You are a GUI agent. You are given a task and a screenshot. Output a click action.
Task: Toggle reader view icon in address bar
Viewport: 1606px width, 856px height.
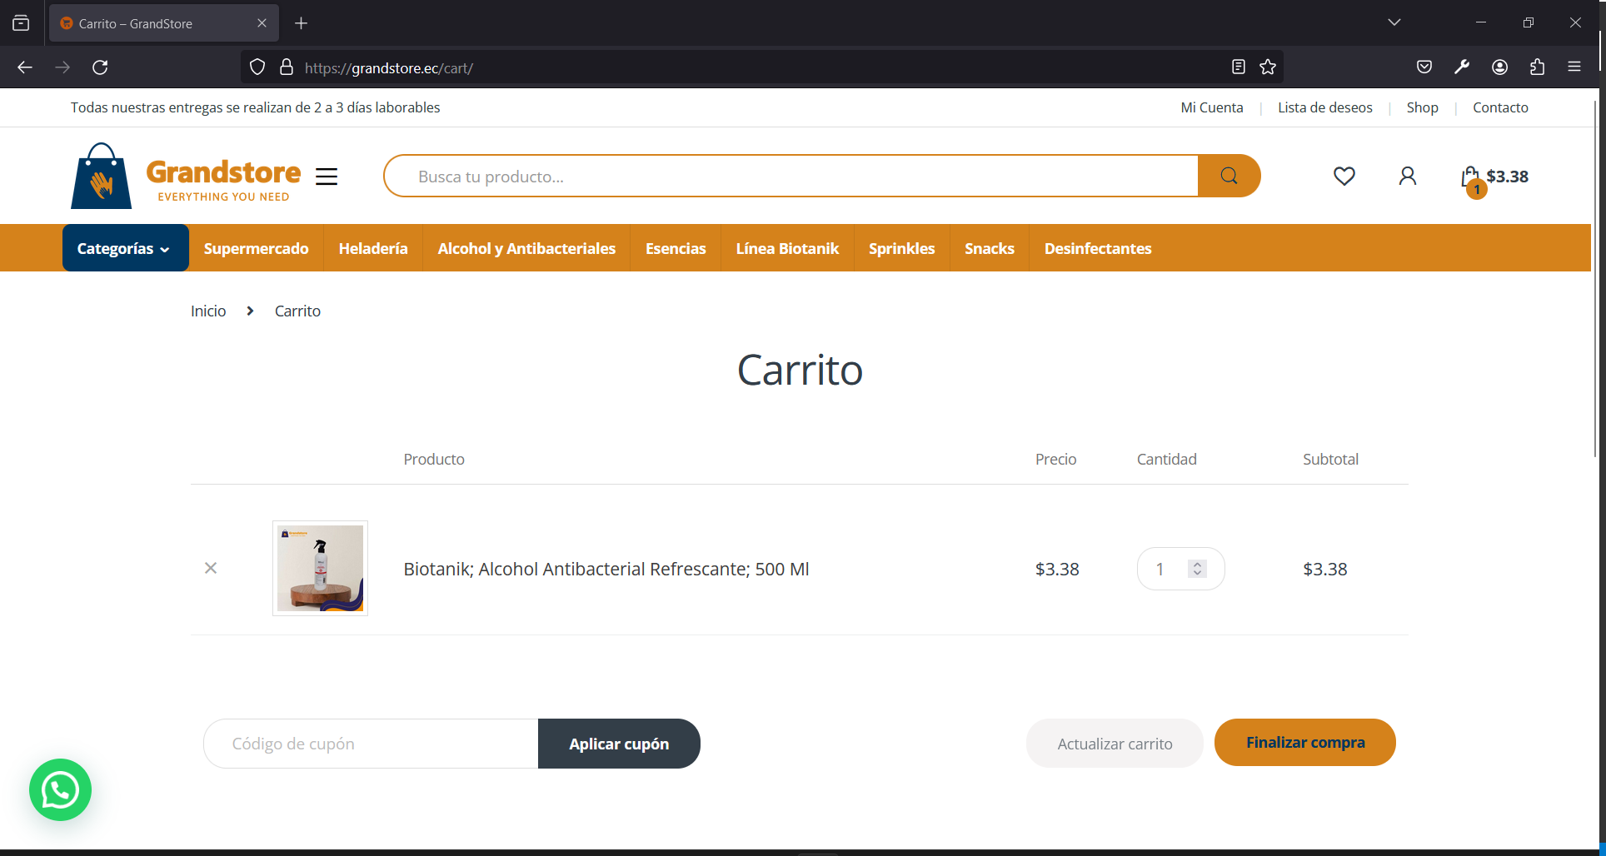(x=1239, y=67)
